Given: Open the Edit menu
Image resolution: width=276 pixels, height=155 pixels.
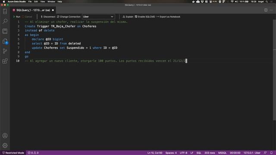Looking at the screenshot, I should click(36, 2).
